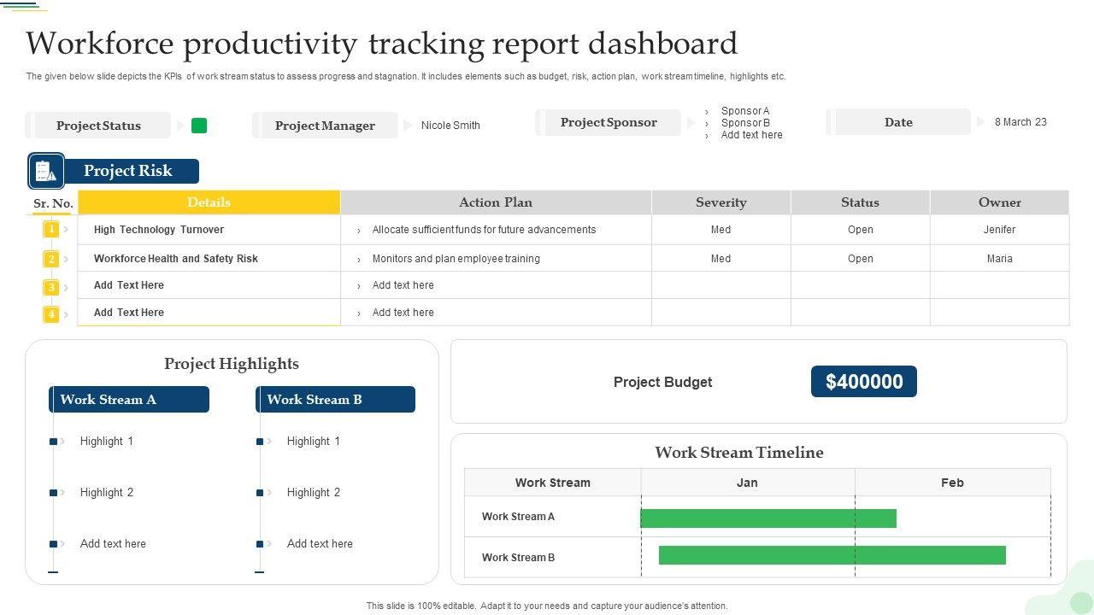This screenshot has width=1094, height=615.
Task: Click Add text here action plan in row 4
Action: coord(403,313)
